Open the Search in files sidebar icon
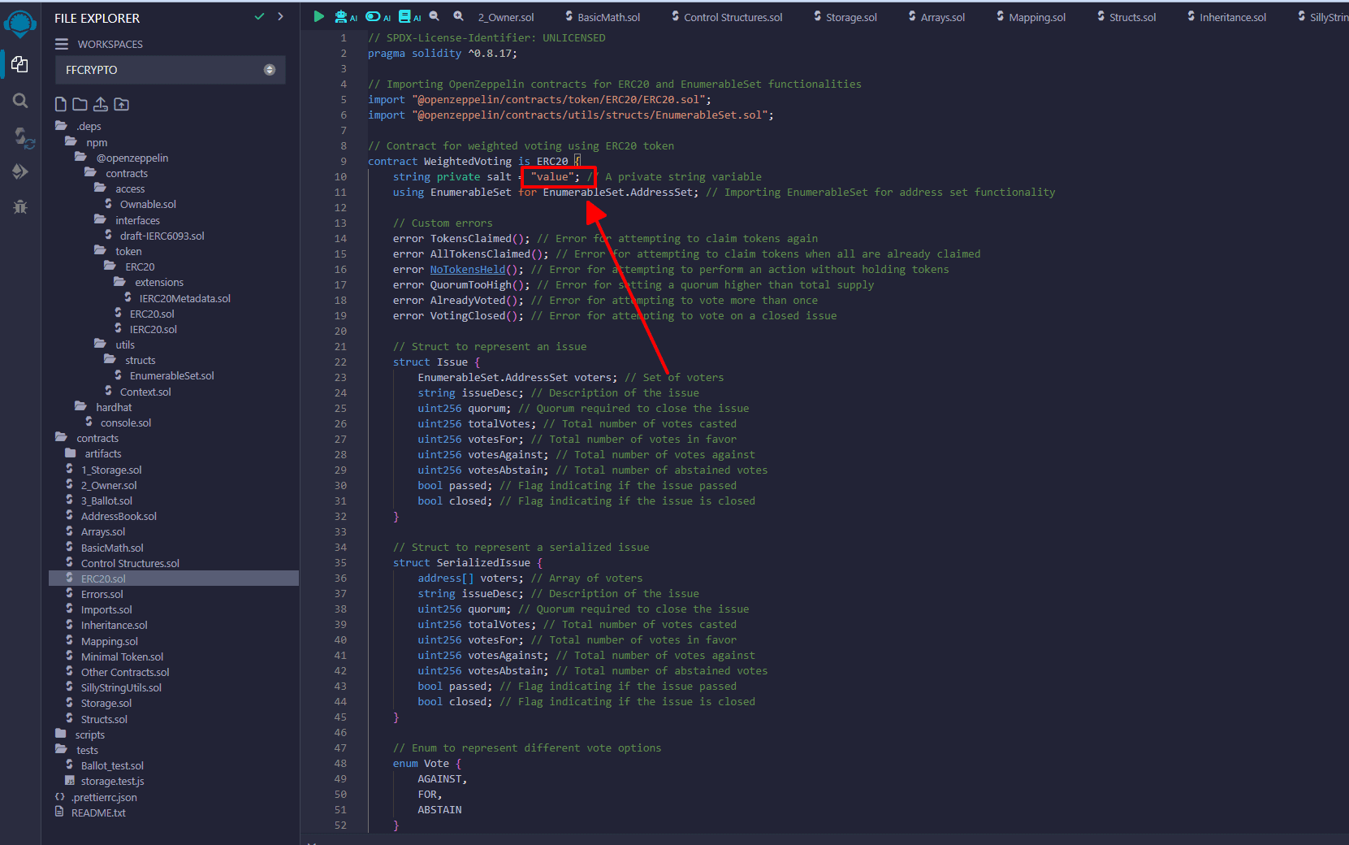This screenshot has height=845, width=1349. (20, 101)
